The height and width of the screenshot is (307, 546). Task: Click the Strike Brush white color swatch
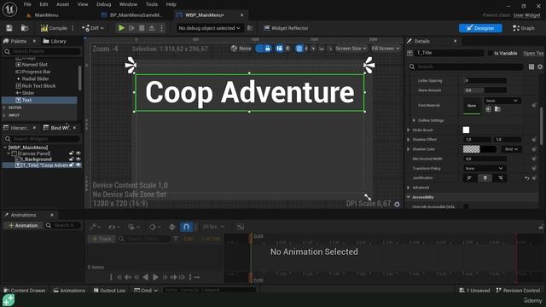pos(466,130)
